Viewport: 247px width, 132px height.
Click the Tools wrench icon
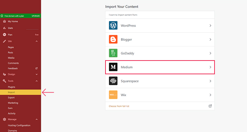coord(4,81)
